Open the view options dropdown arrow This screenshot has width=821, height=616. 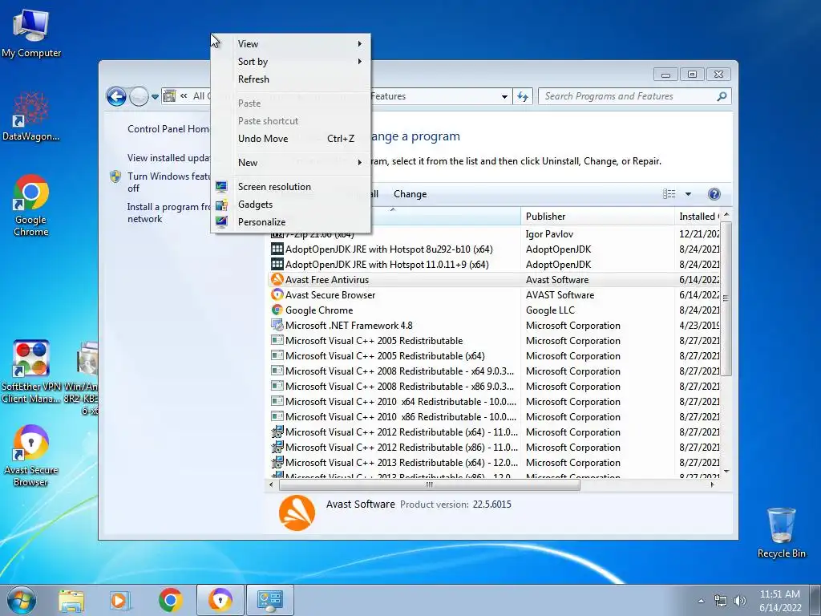(688, 194)
